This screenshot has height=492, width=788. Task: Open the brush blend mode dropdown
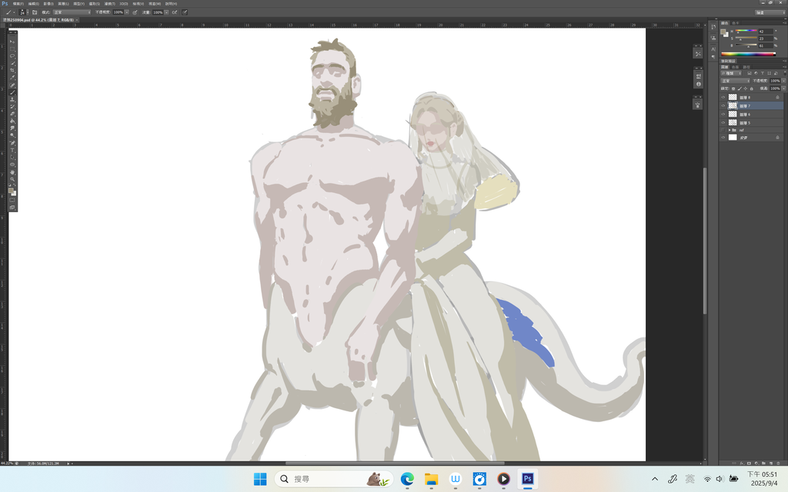click(72, 12)
